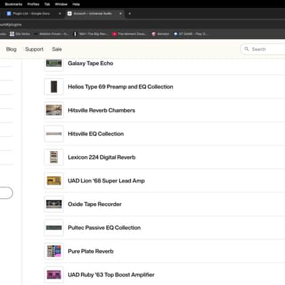285x285 pixels.
Task: Click UAD Lion '68 Super Lead Amp title
Action: click(106, 181)
